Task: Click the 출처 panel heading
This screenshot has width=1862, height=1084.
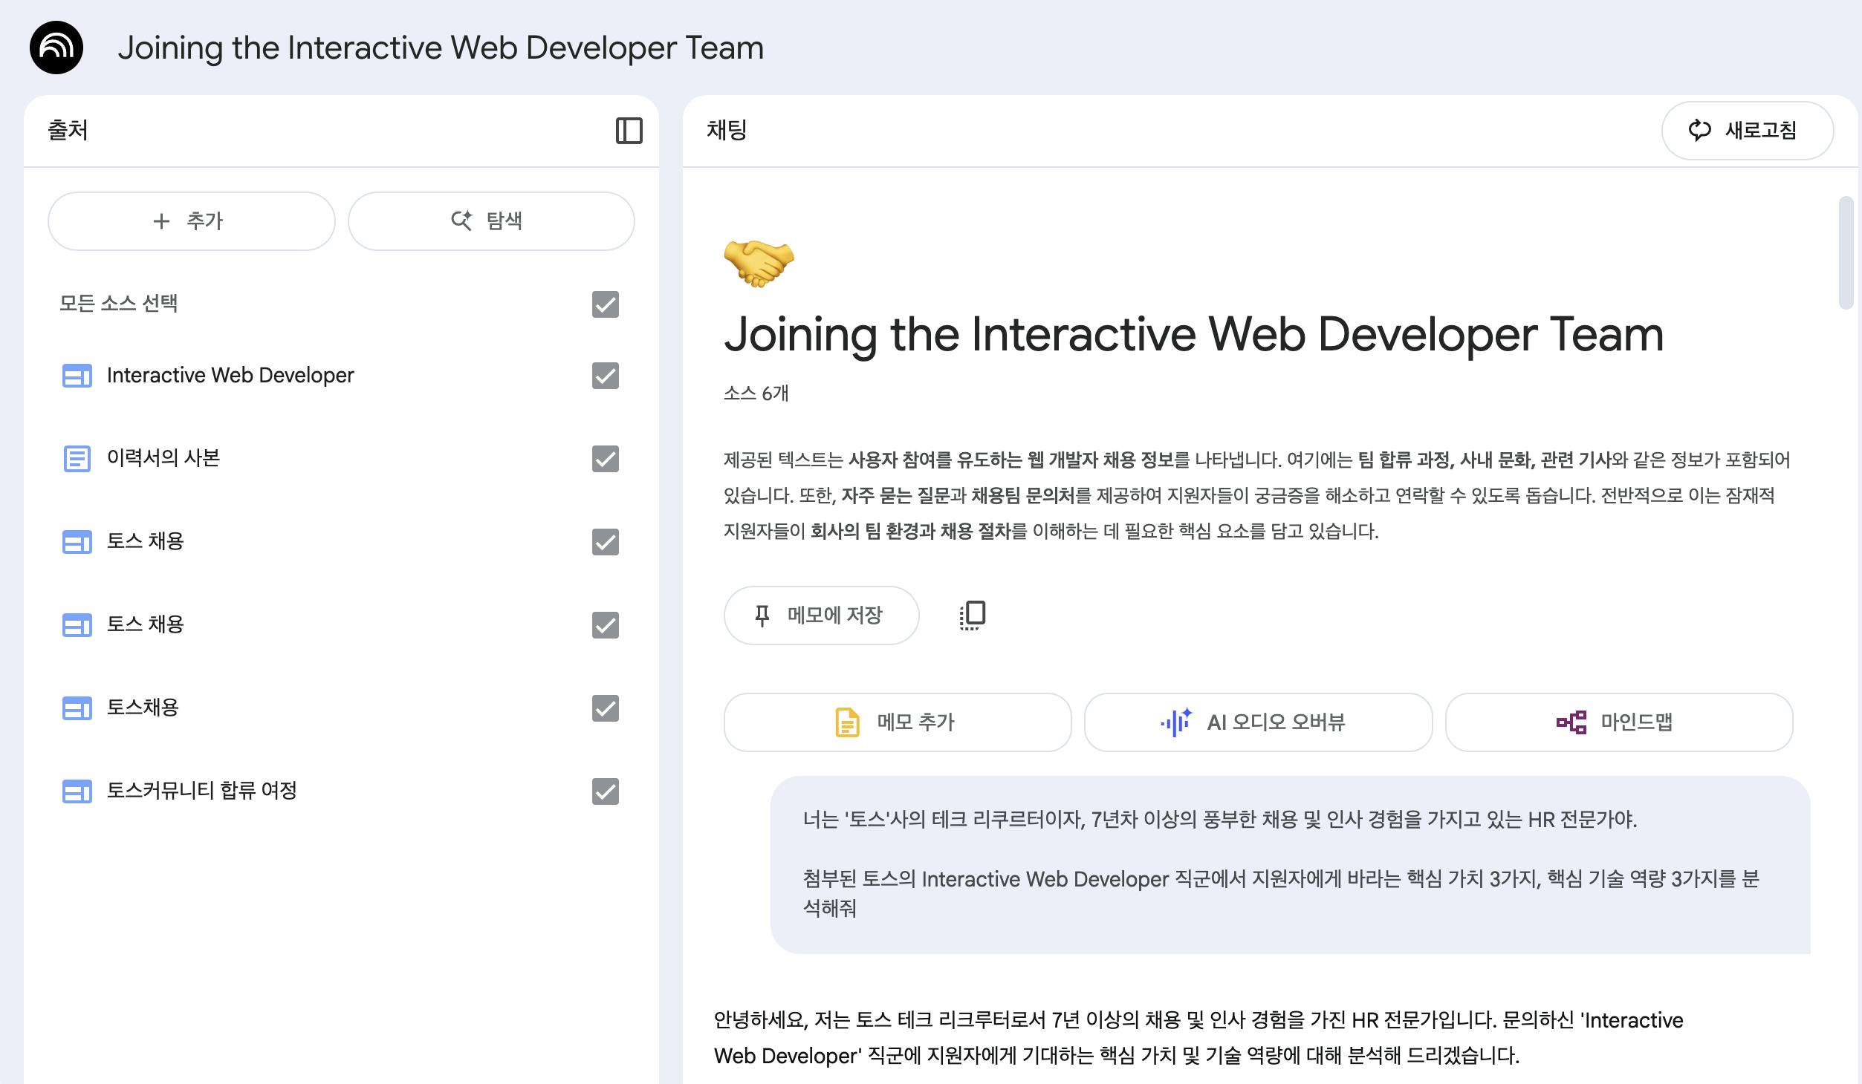Action: pyautogui.click(x=68, y=130)
